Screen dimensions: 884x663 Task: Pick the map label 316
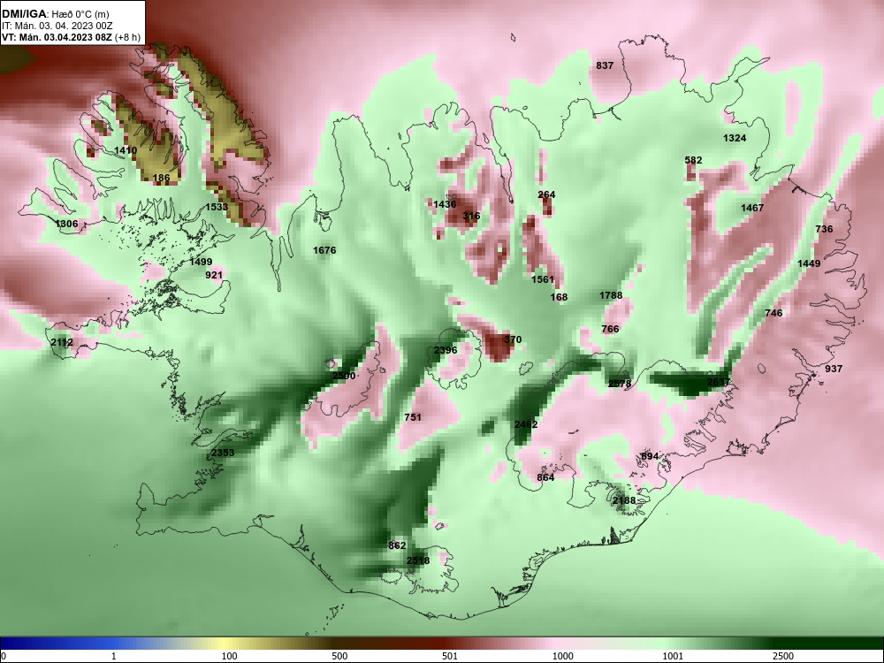pyautogui.click(x=471, y=216)
